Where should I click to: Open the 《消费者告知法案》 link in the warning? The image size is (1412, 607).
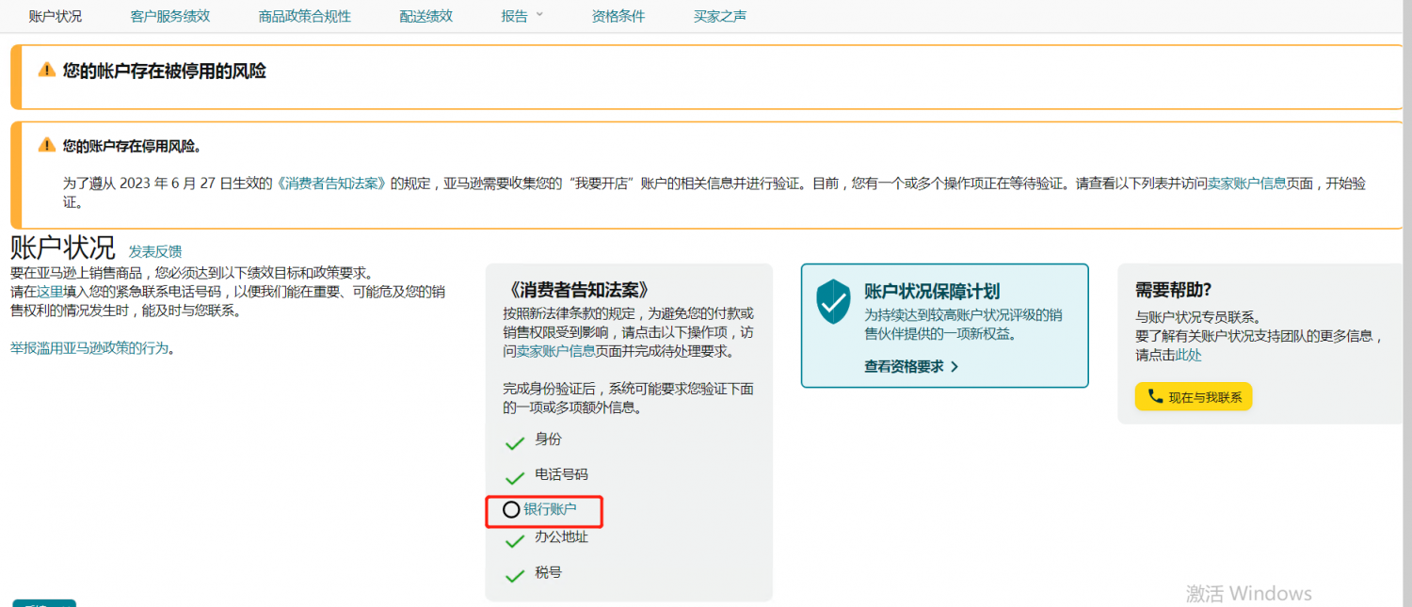tap(333, 184)
